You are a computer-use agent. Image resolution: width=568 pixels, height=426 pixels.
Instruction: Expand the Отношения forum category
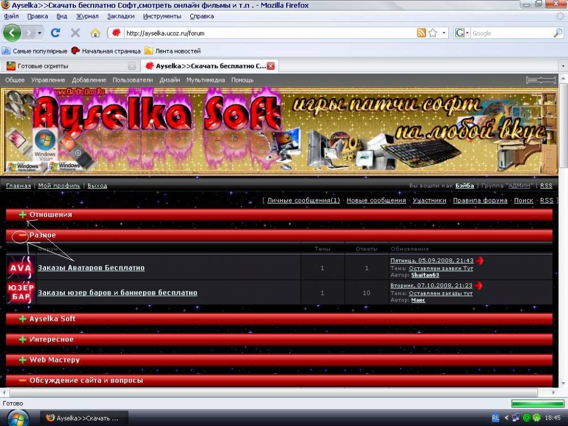pyautogui.click(x=23, y=215)
